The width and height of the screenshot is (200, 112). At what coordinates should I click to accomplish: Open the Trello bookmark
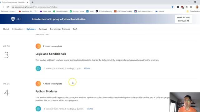tap(90, 11)
